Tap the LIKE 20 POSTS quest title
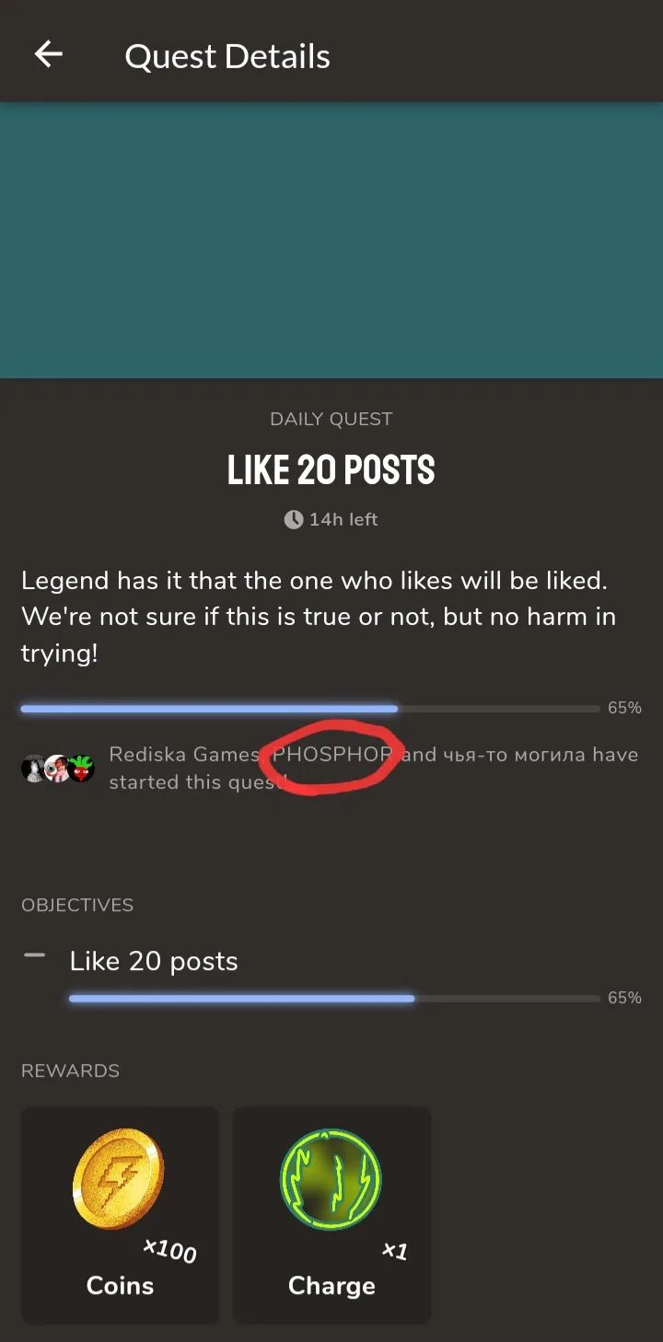 [x=331, y=470]
